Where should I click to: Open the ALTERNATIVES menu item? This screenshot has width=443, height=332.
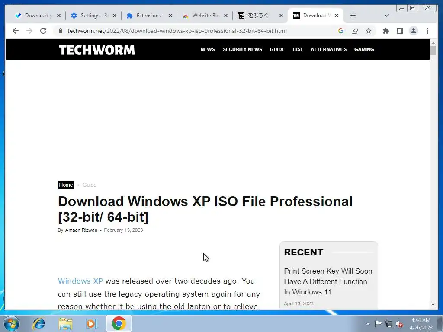point(329,49)
